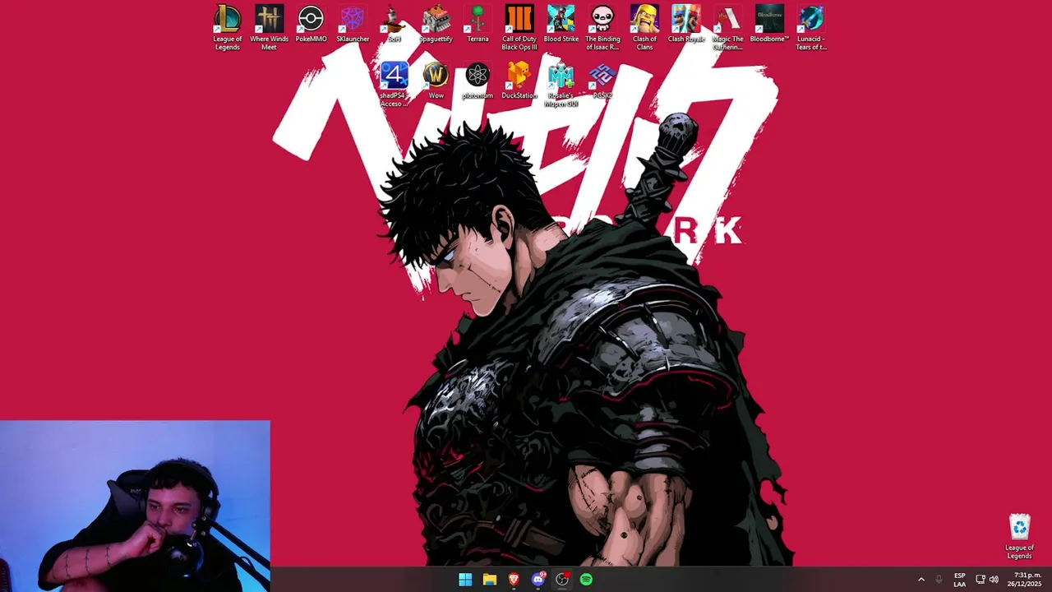Launch Call of Duty Black Ops III icon
The image size is (1052, 592).
[519, 27]
